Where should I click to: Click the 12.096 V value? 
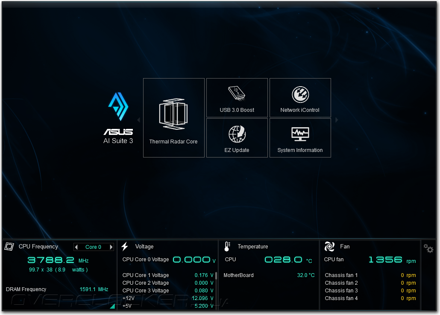click(x=202, y=298)
